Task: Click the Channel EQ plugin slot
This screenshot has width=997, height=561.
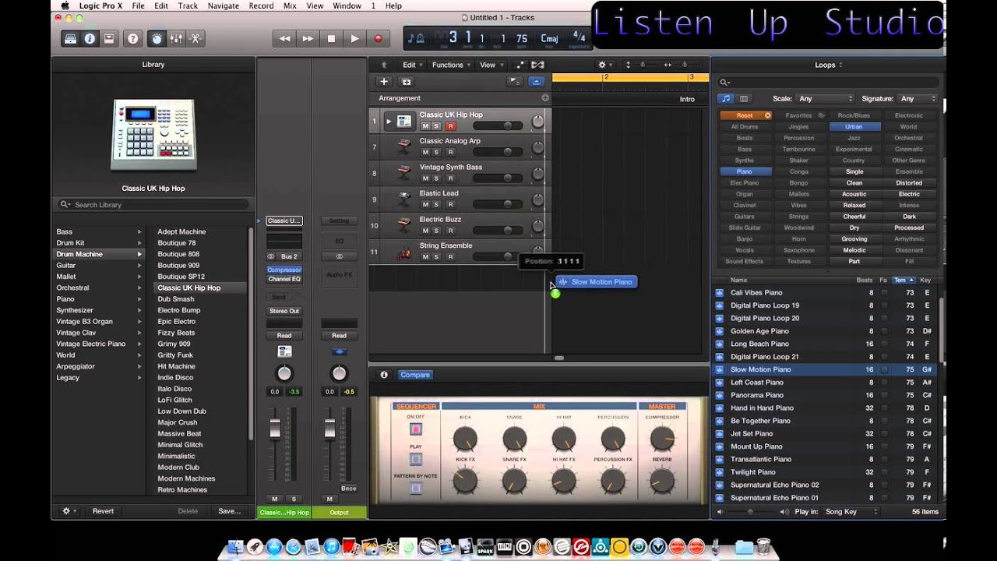Action: coord(284,279)
